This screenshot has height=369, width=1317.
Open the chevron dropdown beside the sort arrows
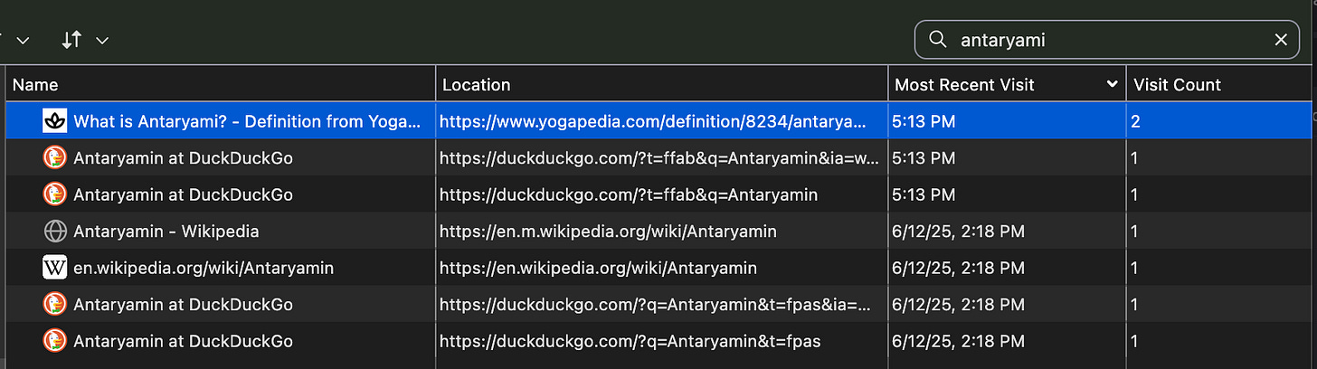(102, 41)
